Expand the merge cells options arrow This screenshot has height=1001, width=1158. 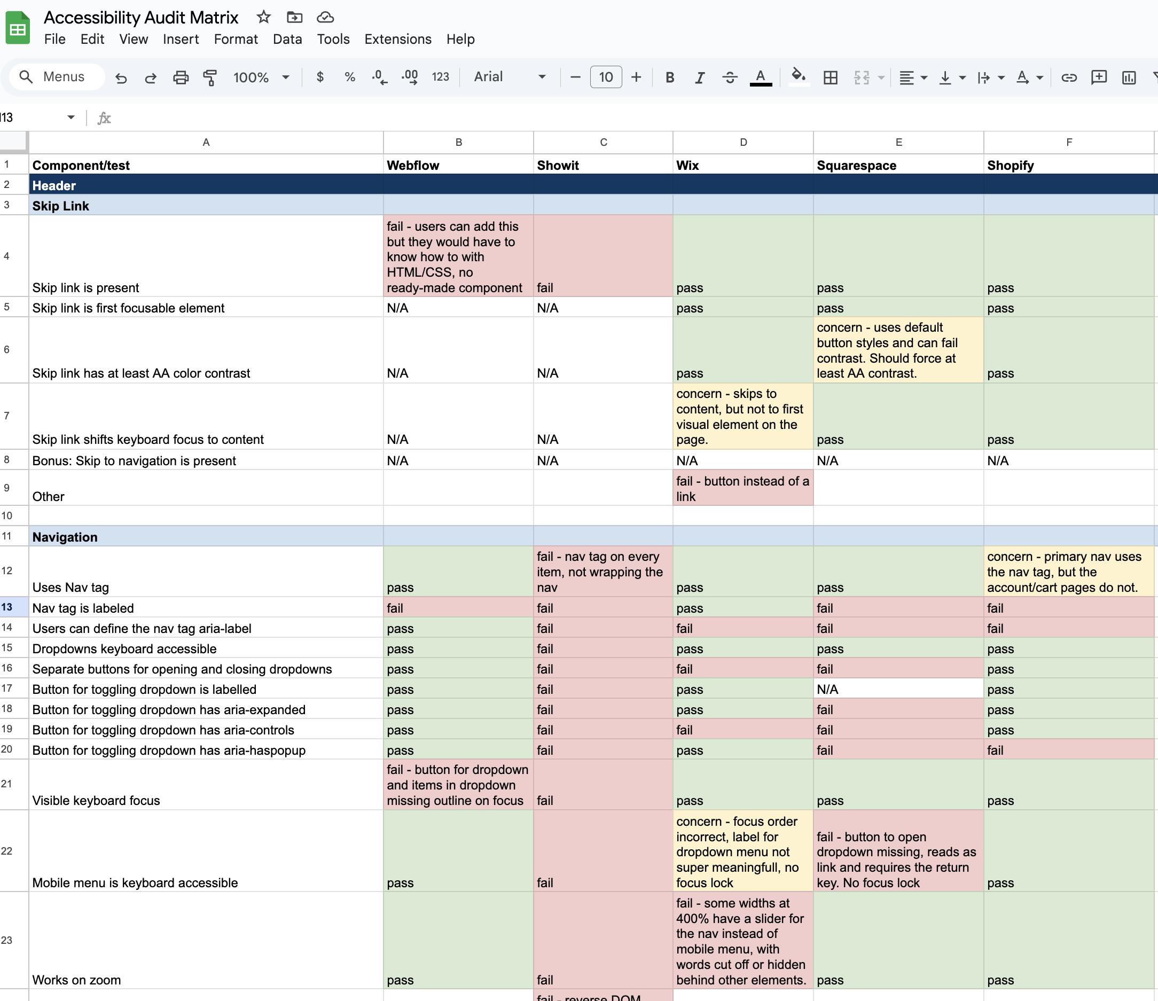pos(881,77)
